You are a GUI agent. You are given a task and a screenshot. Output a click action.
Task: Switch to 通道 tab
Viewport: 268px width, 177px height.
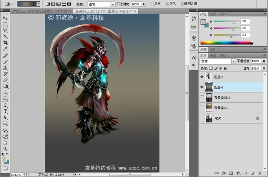213,55
